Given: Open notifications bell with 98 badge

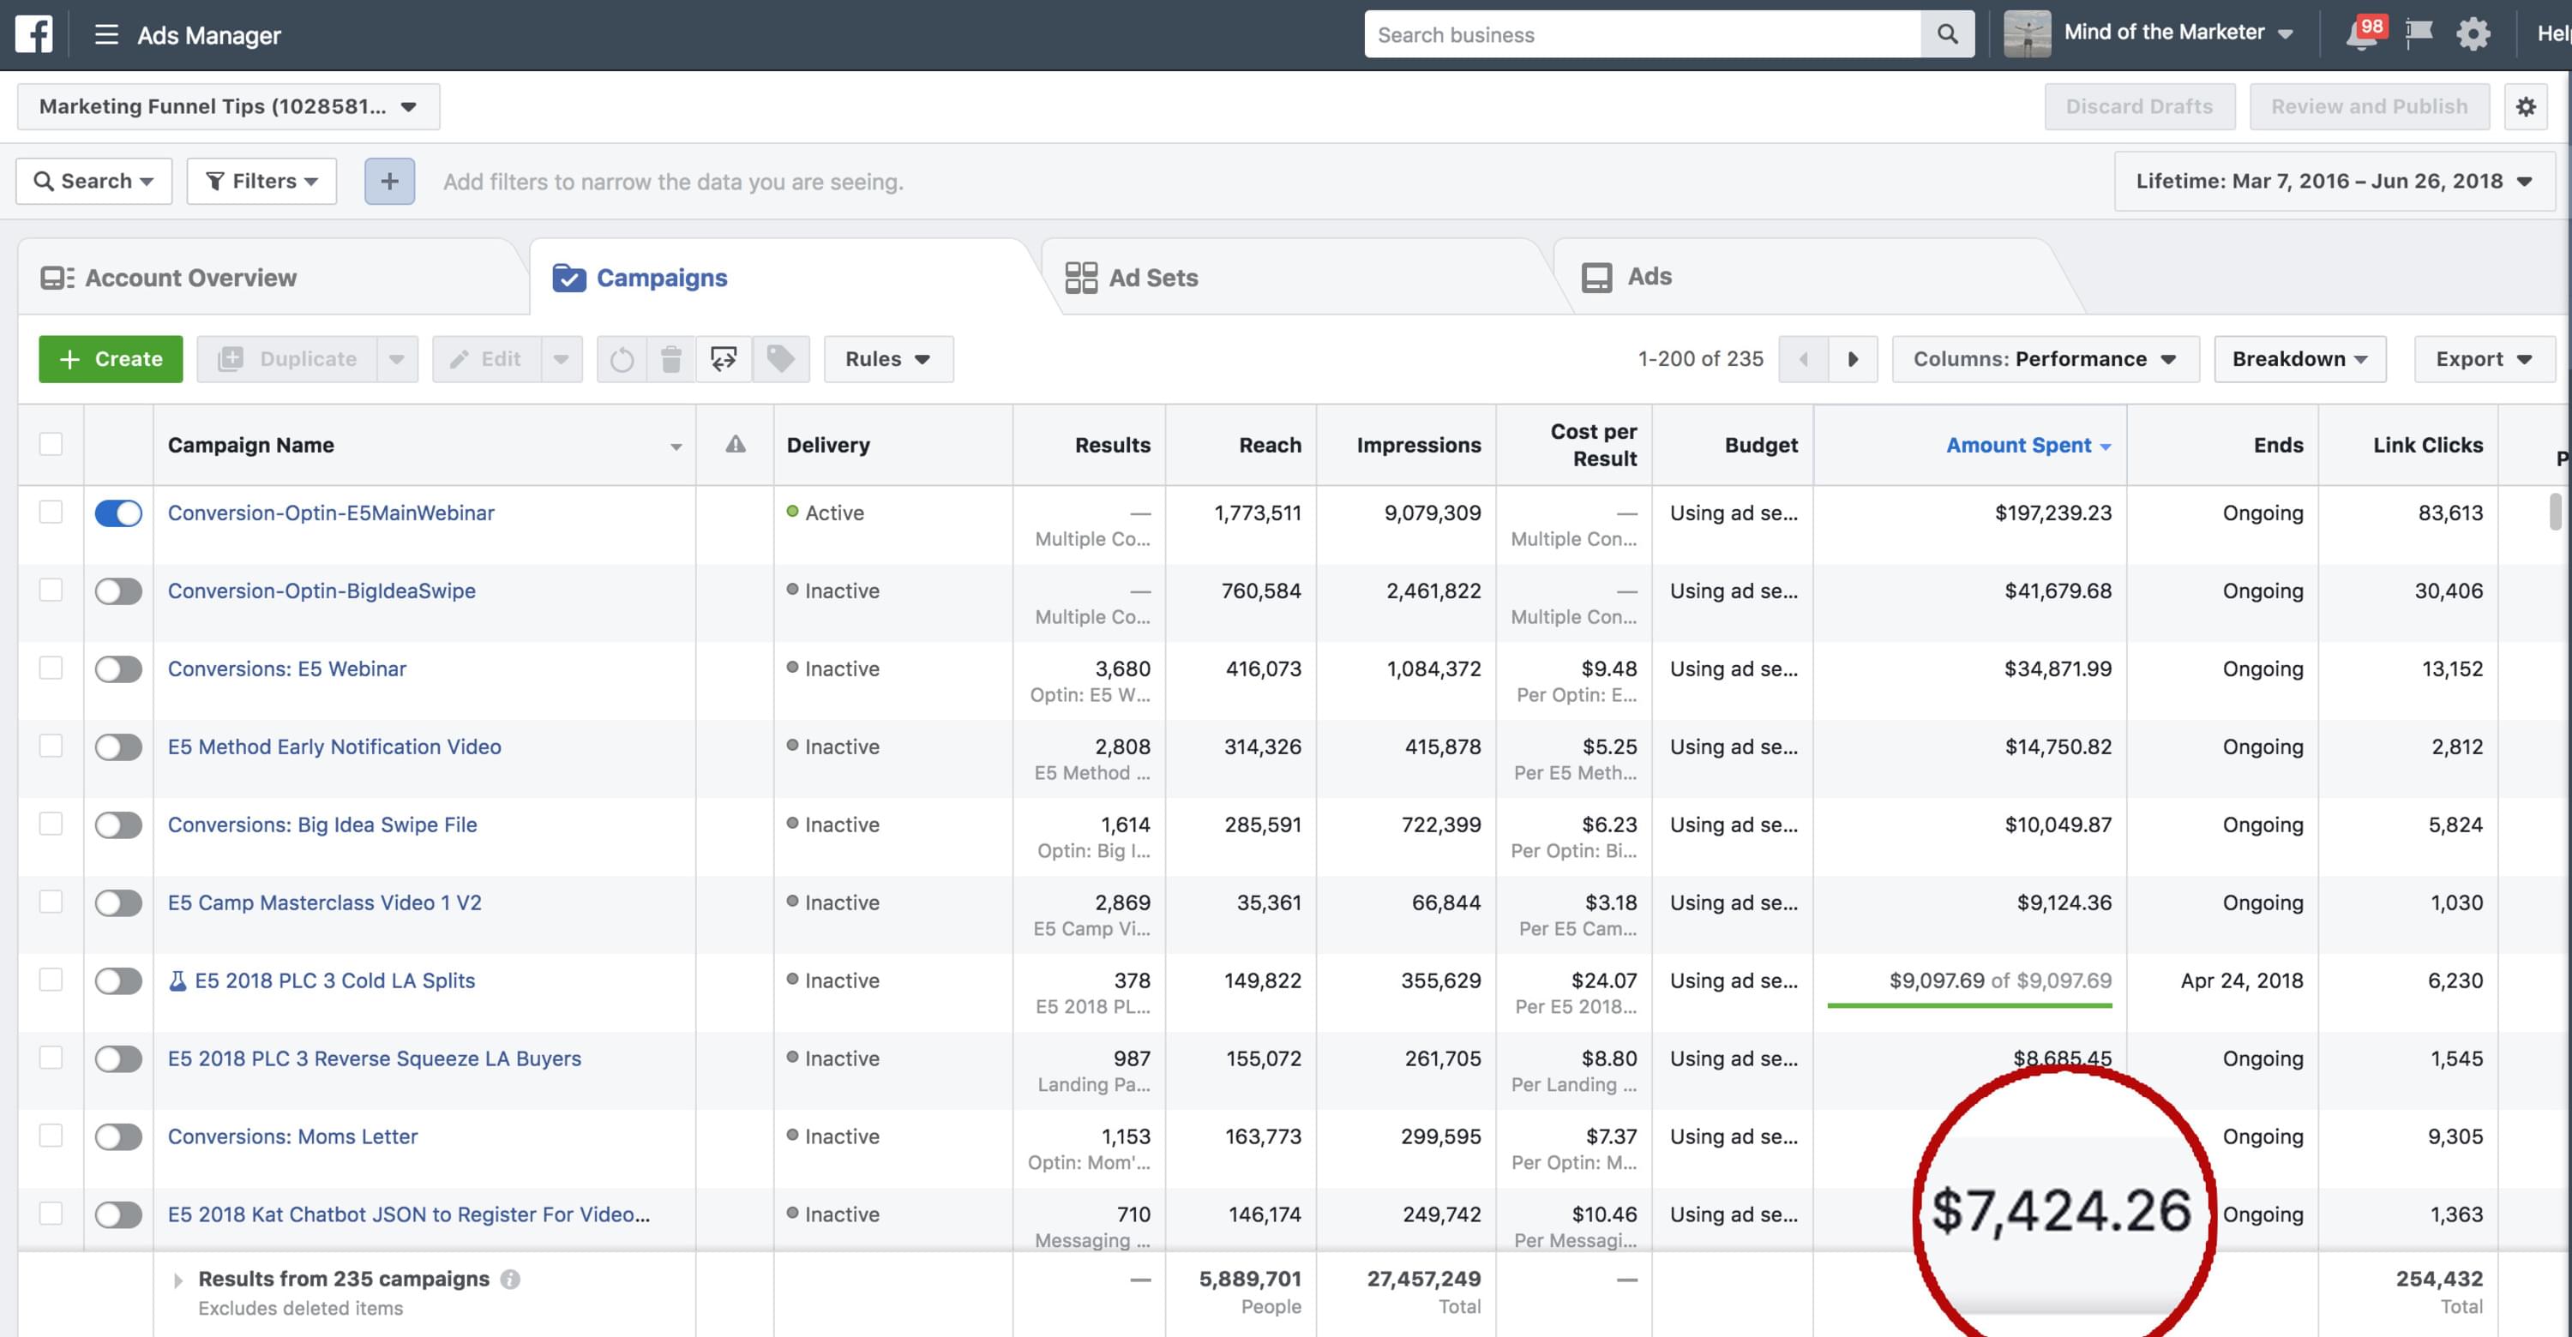Looking at the screenshot, I should (x=2364, y=34).
